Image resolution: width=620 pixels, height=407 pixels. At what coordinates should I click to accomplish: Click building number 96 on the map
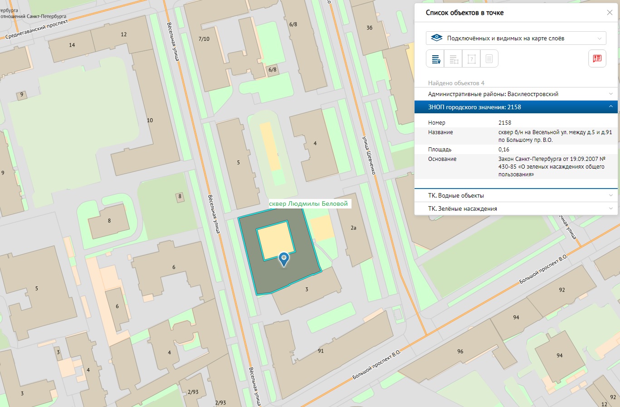point(460,351)
